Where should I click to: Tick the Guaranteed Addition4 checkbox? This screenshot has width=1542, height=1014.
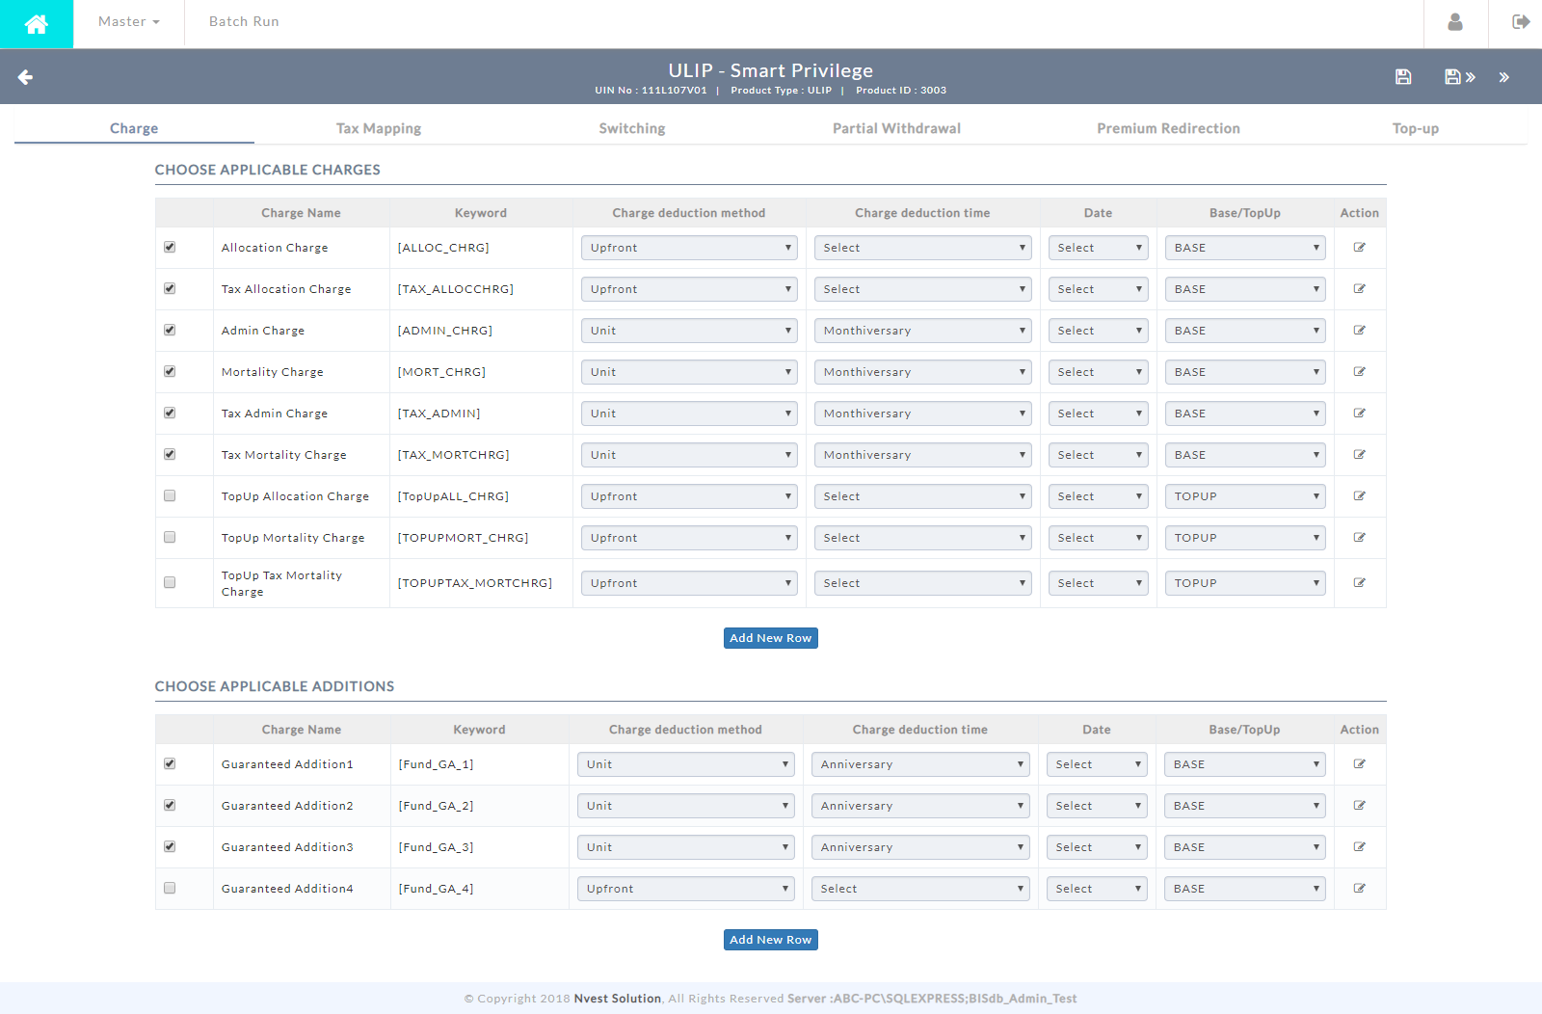tap(170, 889)
